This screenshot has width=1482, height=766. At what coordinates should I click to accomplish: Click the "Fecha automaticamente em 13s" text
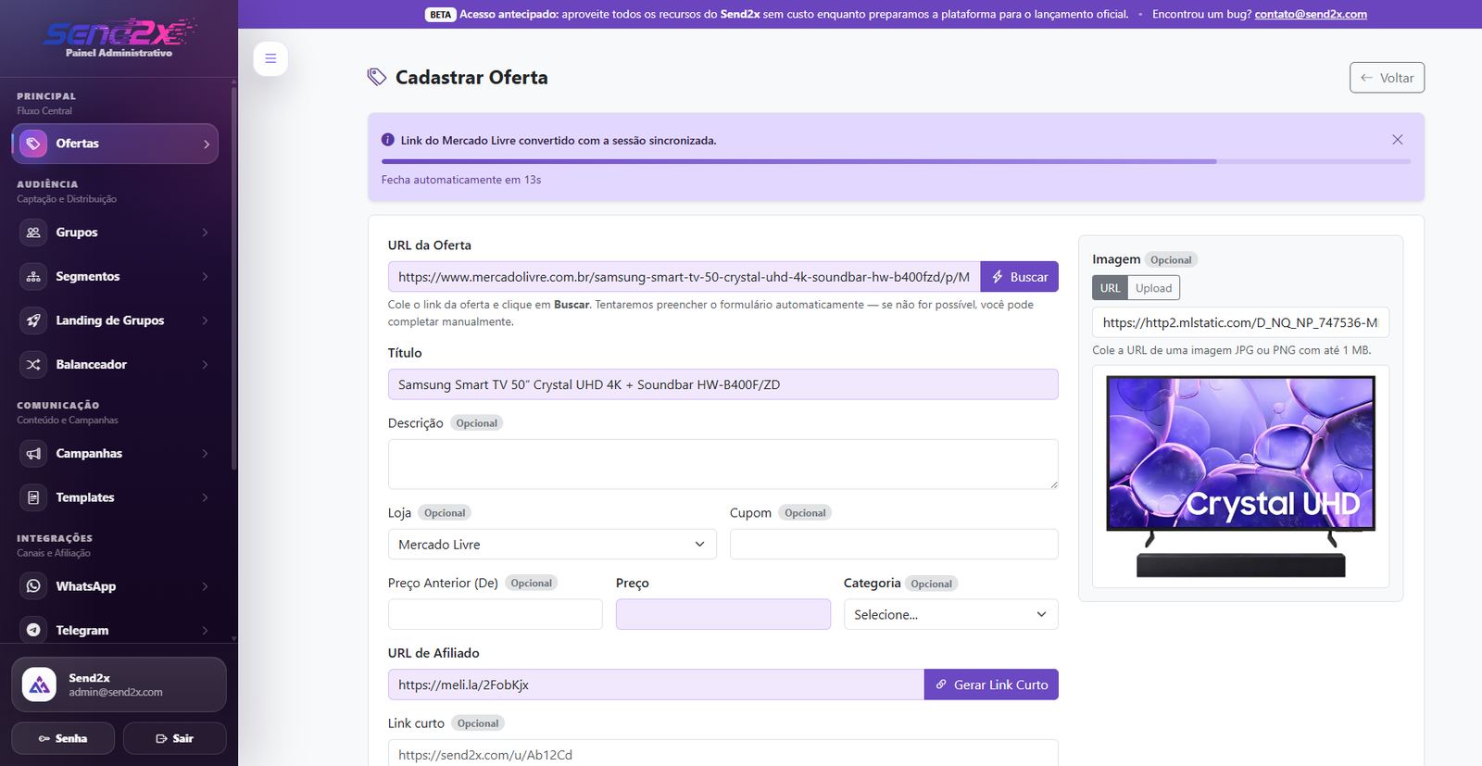pos(461,180)
